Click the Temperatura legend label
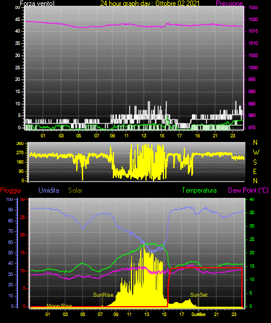271x323 pixels. tap(199, 190)
